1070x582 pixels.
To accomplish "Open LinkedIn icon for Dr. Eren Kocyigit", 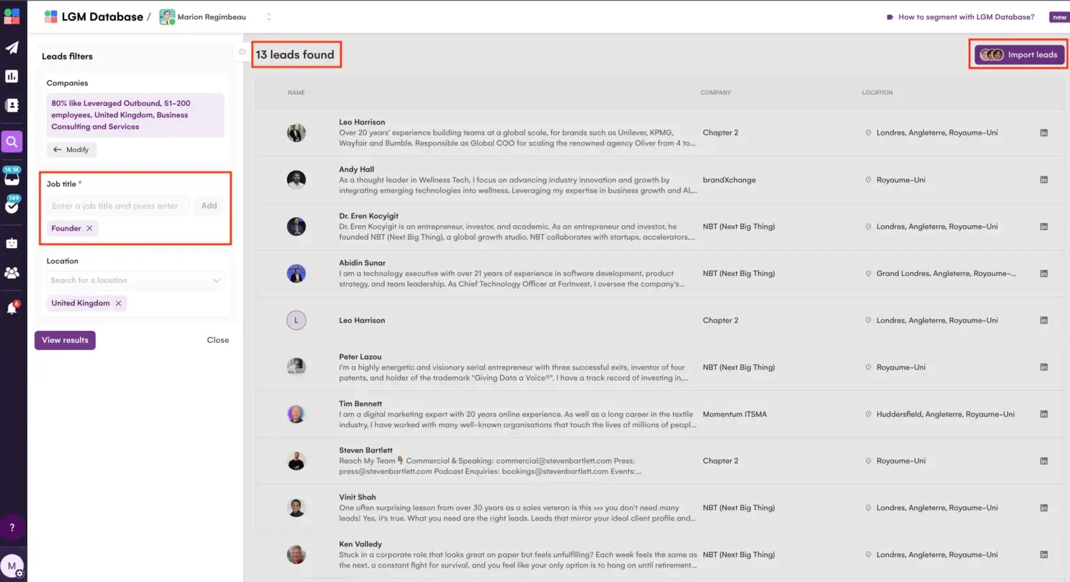I will tap(1044, 227).
